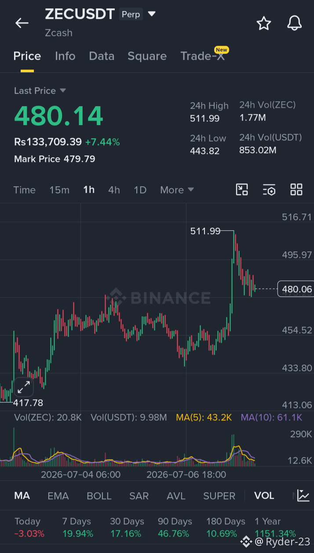This screenshot has width=314, height=553.
Task: Tap the Vol(USDT): 9.98M label
Action: (129, 417)
